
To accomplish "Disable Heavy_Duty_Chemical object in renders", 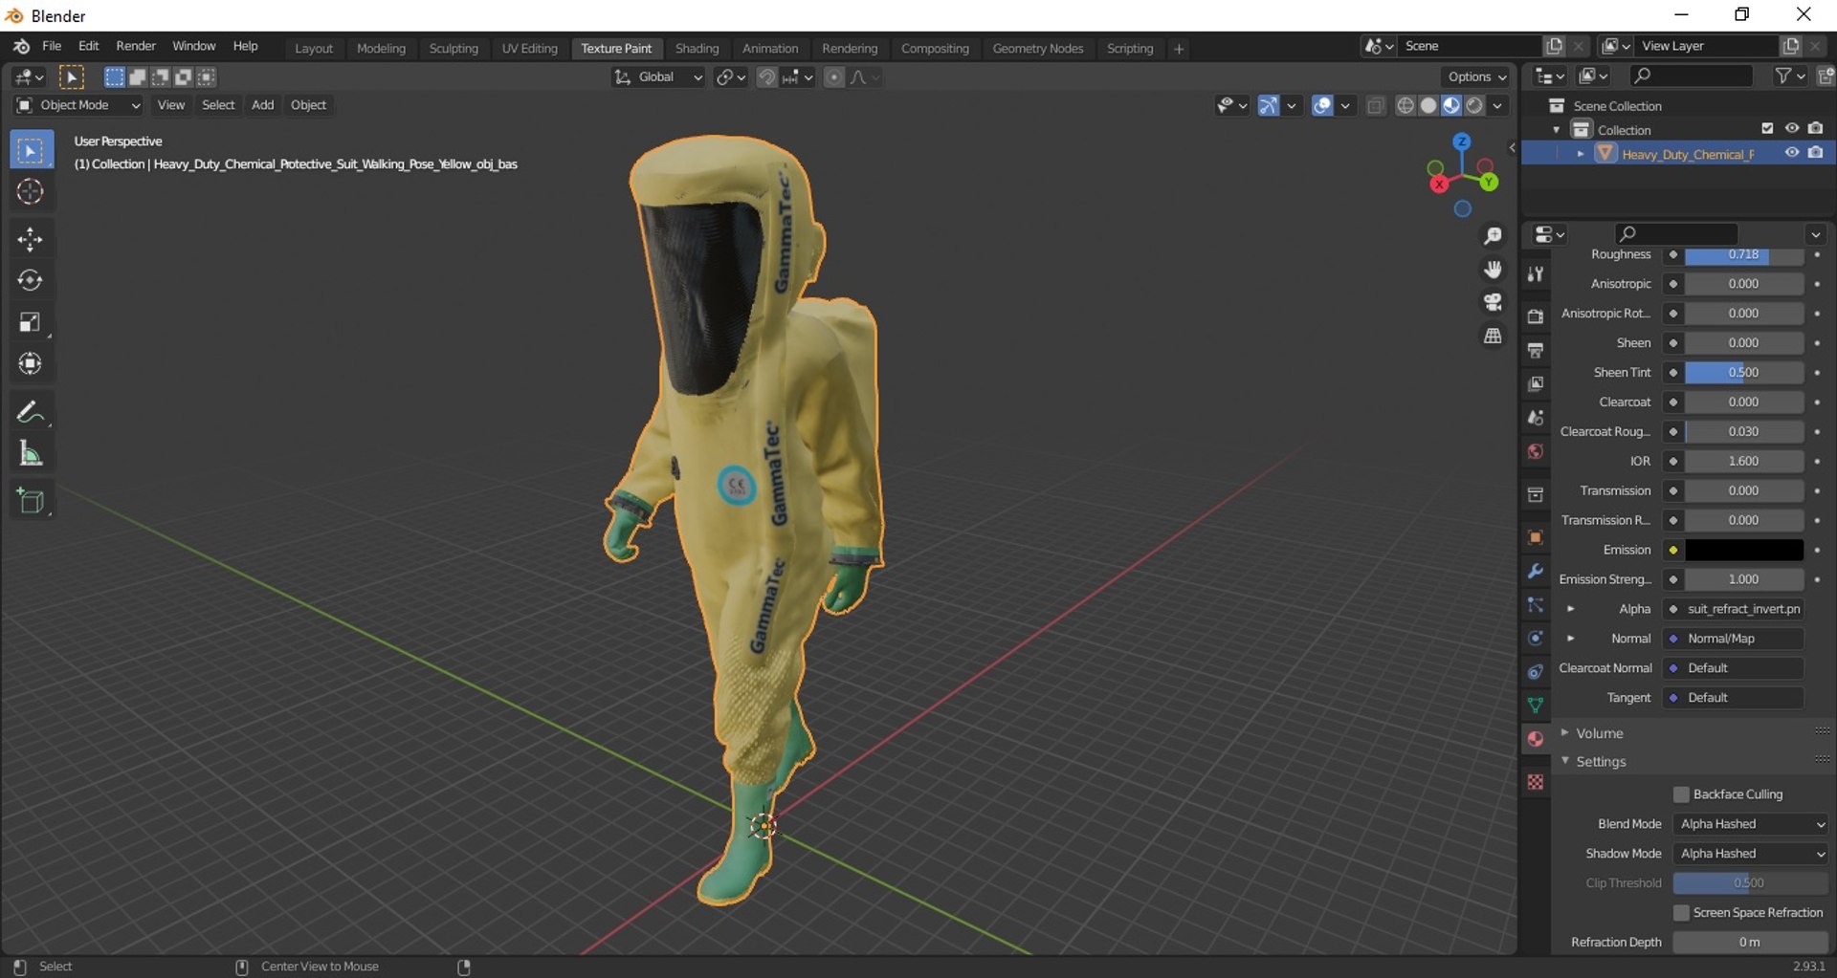I will pos(1816,153).
